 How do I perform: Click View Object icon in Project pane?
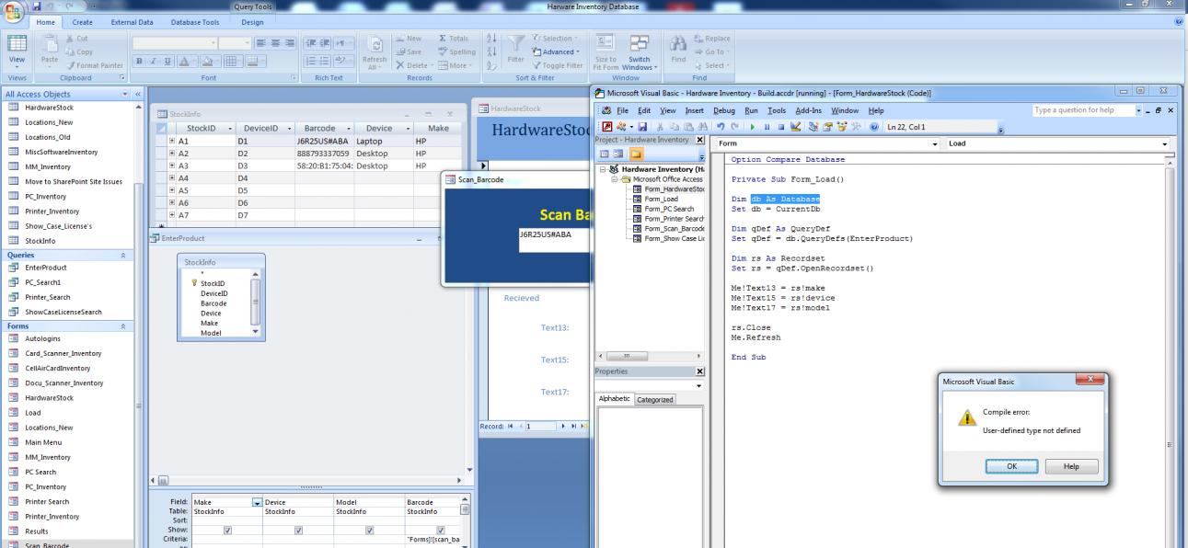pos(618,154)
